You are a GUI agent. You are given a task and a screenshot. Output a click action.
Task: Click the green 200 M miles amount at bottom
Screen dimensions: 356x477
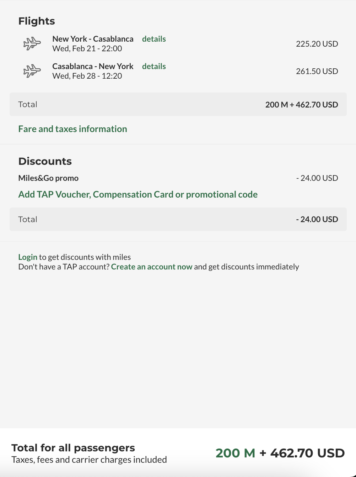(236, 453)
